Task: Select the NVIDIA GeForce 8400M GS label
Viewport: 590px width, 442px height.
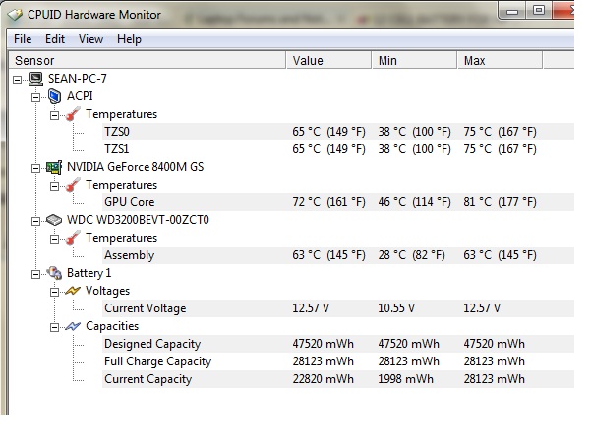Action: point(135,167)
